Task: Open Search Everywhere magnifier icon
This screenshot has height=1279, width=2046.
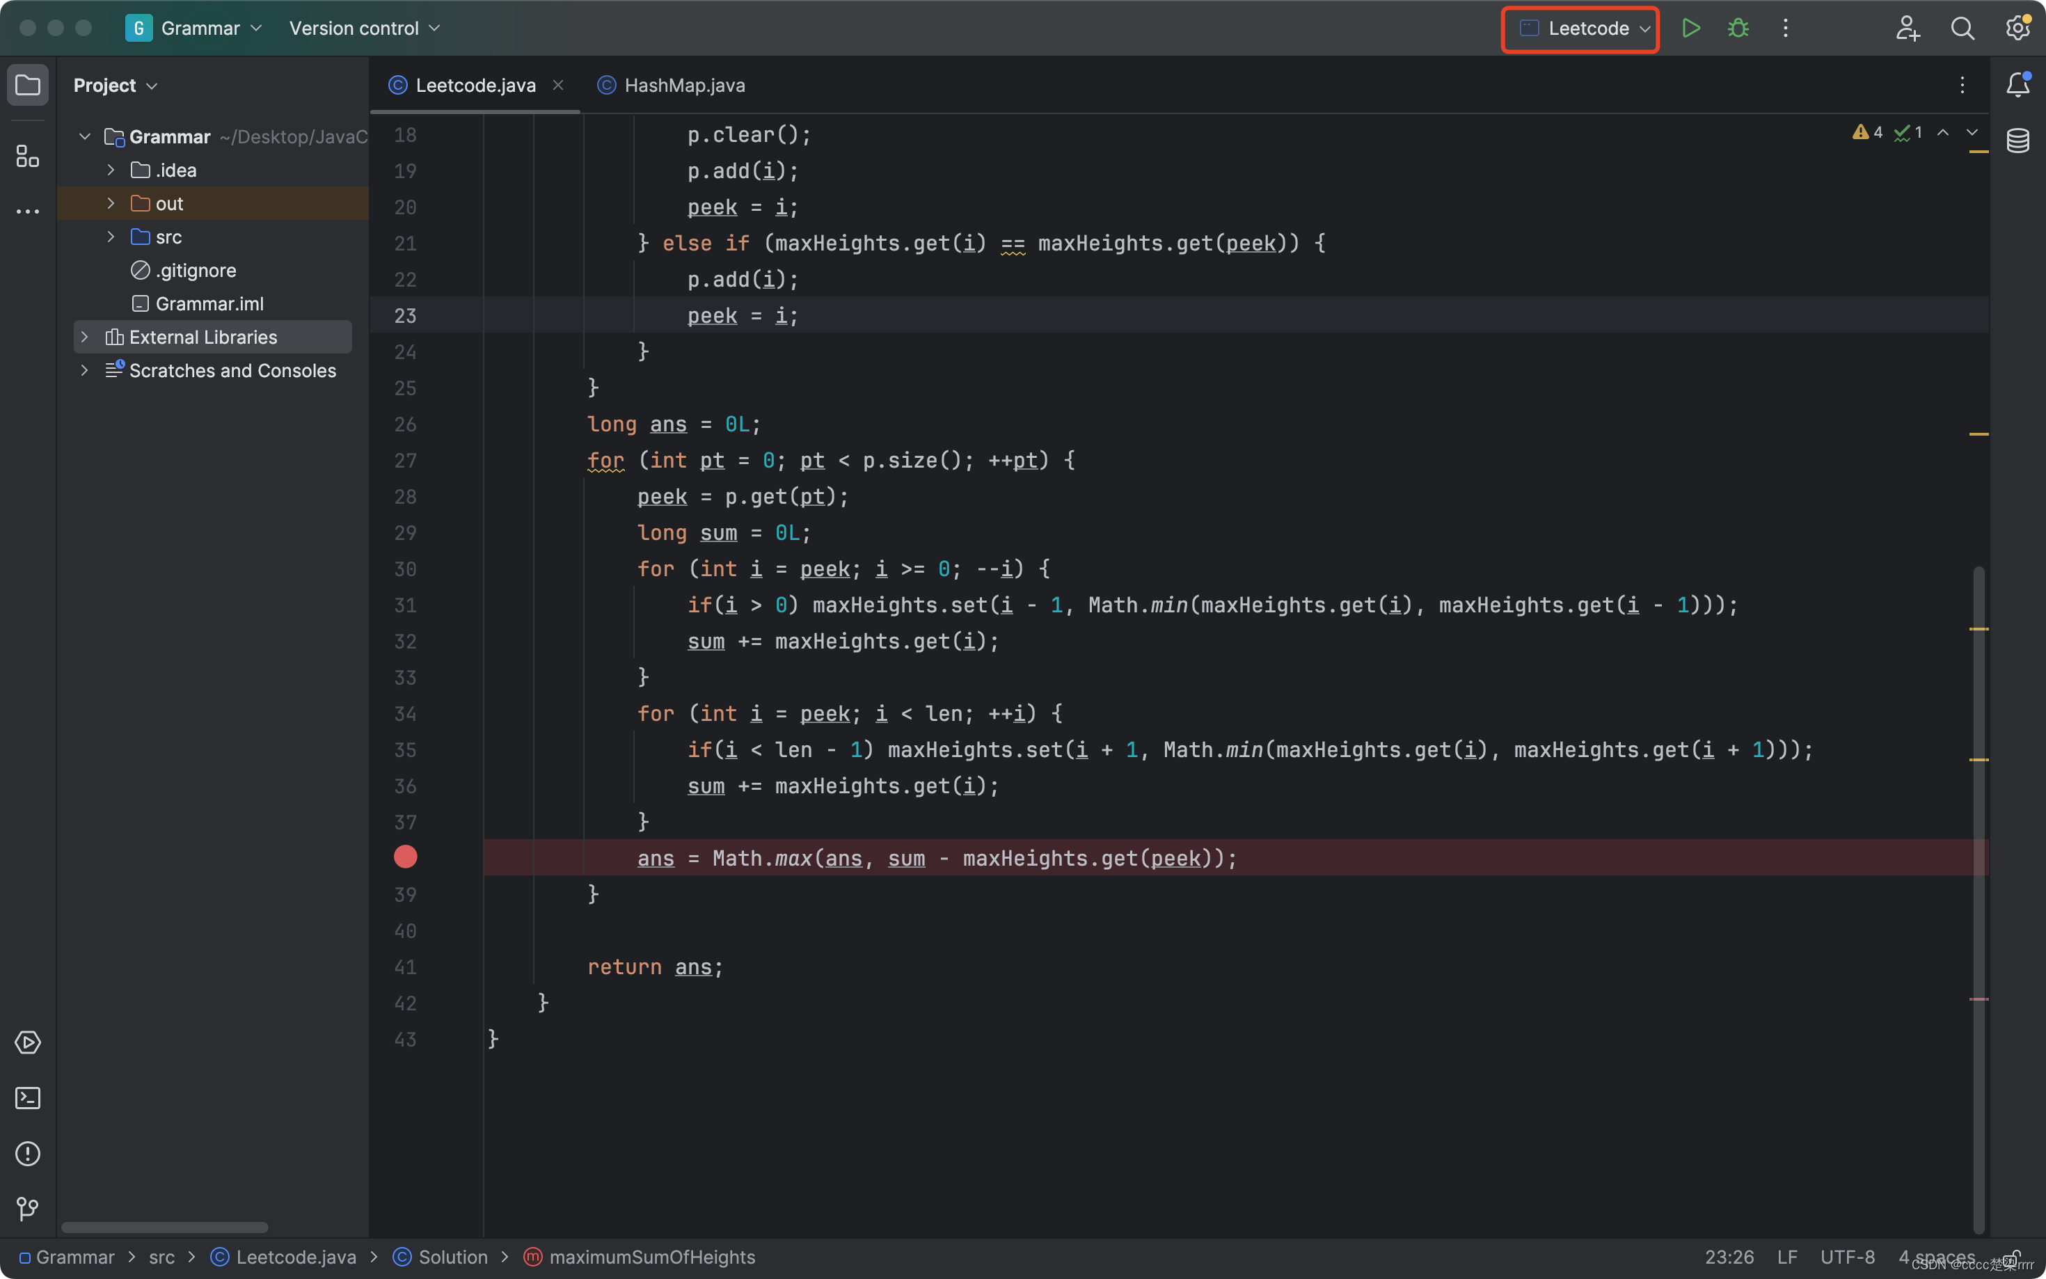Action: [1962, 28]
